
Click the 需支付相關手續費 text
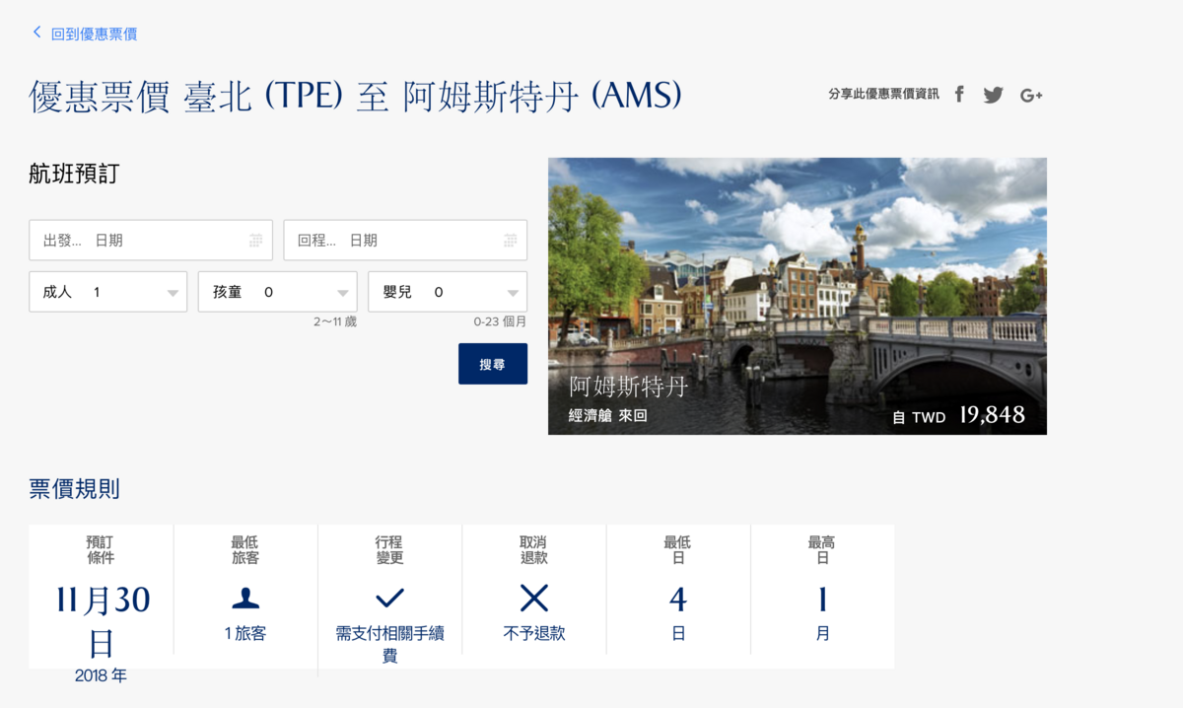(390, 645)
